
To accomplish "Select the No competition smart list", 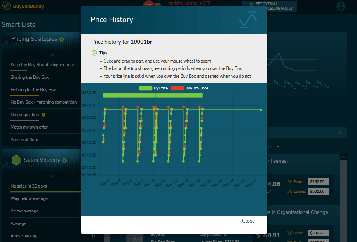I will (x=25, y=115).
